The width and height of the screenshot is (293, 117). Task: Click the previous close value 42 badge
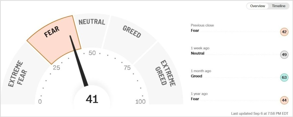click(284, 32)
